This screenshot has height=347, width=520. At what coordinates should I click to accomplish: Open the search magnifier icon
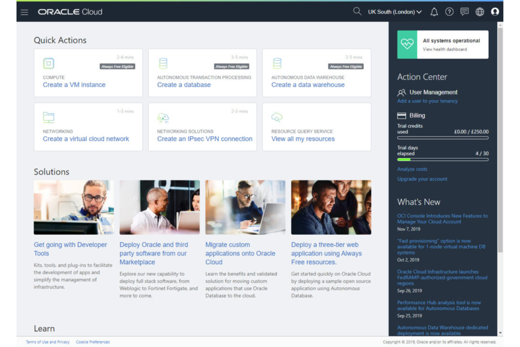[357, 11]
